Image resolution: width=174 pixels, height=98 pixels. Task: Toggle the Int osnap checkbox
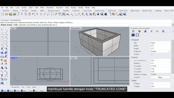coord(34,91)
